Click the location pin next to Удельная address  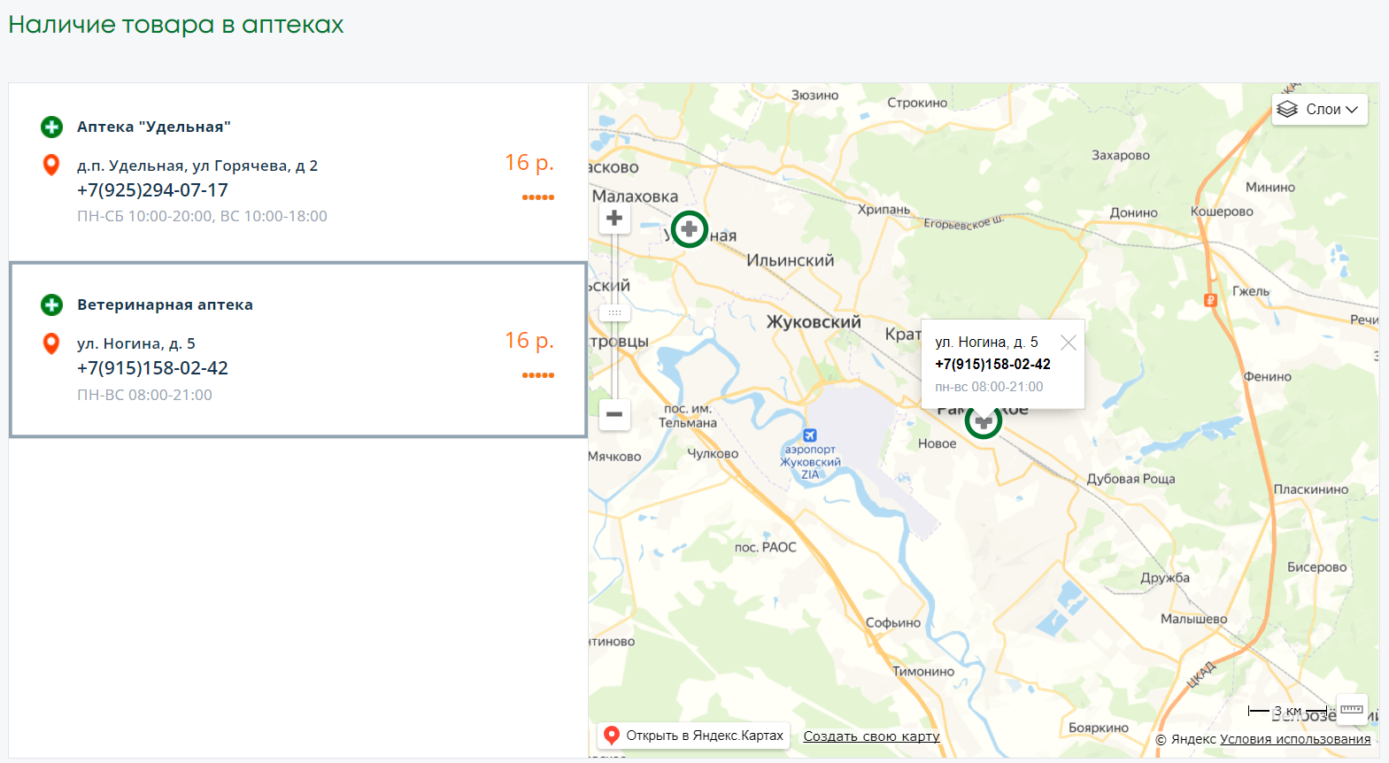51,165
